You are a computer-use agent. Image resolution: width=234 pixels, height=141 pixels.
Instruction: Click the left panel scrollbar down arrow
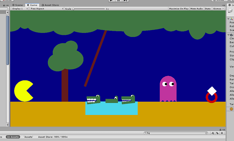click(7, 125)
